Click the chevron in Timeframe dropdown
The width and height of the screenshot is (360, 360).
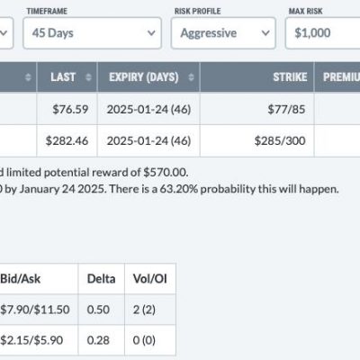[151, 33]
